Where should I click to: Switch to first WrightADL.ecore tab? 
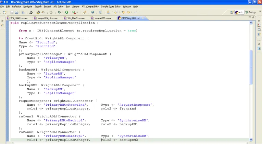pyautogui.click(x=19, y=18)
